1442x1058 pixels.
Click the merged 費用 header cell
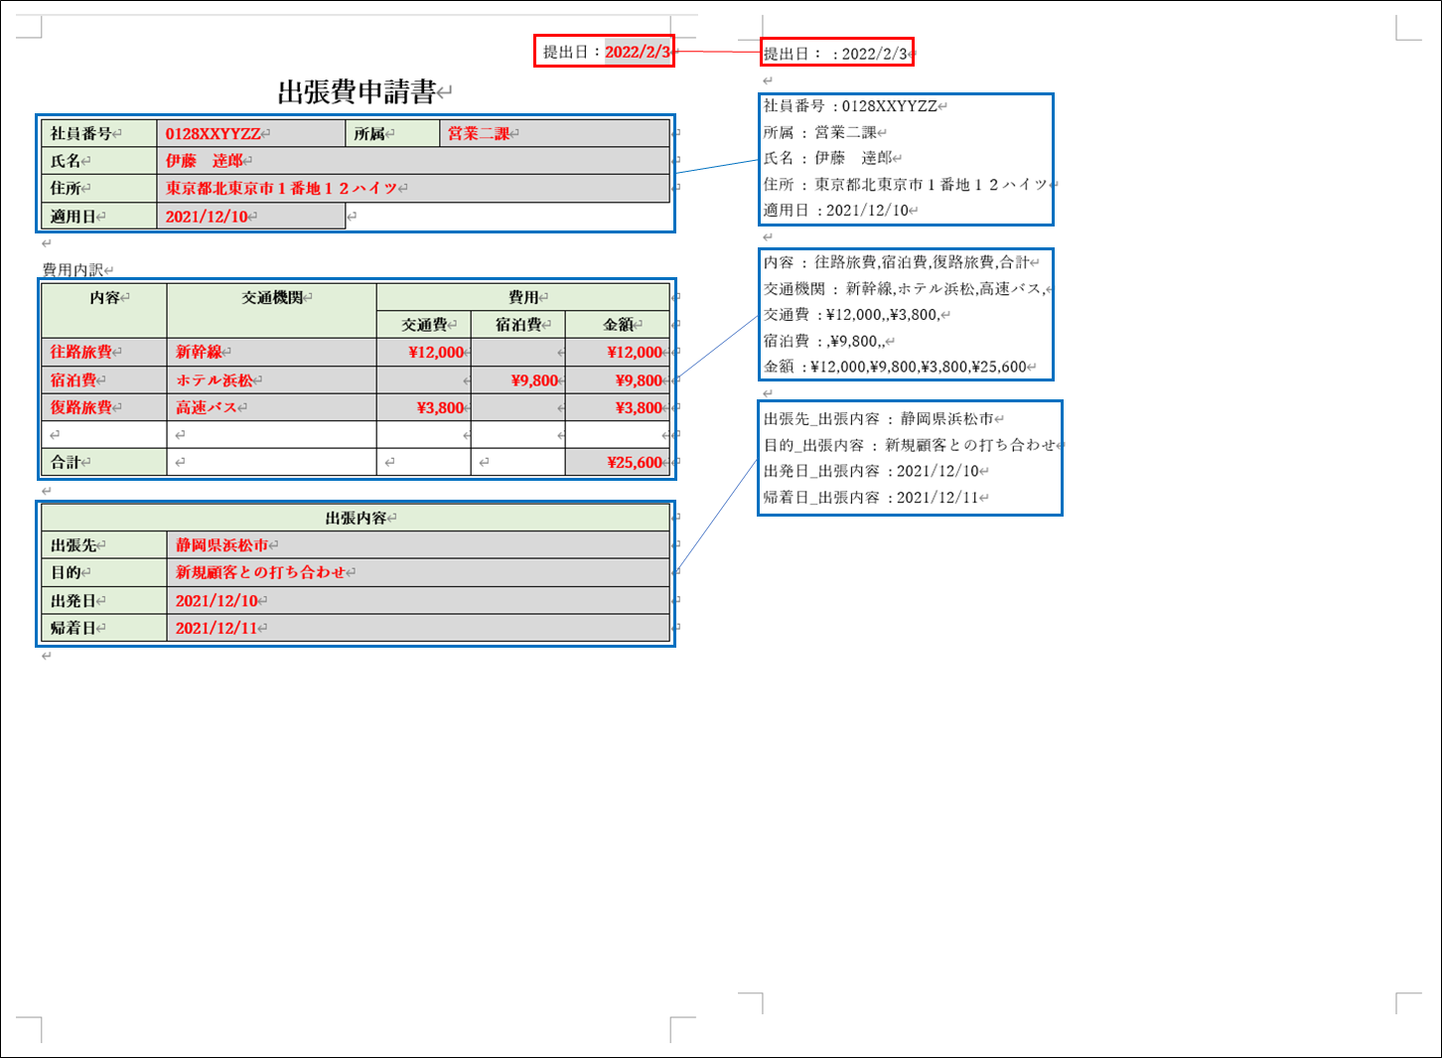click(523, 297)
